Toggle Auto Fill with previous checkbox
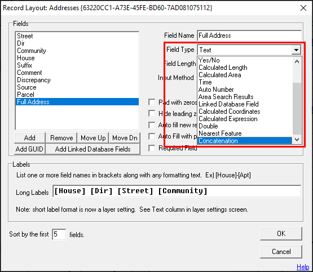The image size is (313, 272). (x=152, y=136)
